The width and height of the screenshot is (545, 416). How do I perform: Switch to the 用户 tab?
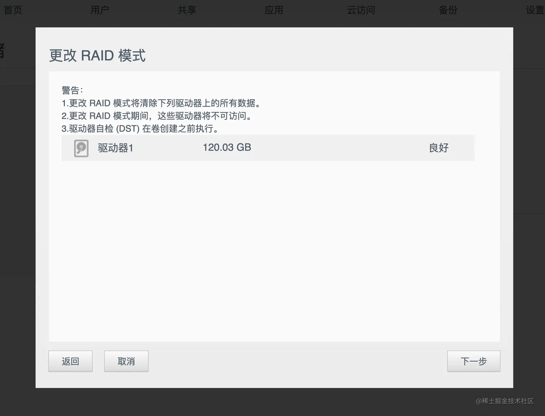tap(100, 10)
